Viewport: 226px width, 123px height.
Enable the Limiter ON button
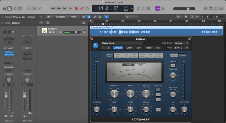[173, 65]
